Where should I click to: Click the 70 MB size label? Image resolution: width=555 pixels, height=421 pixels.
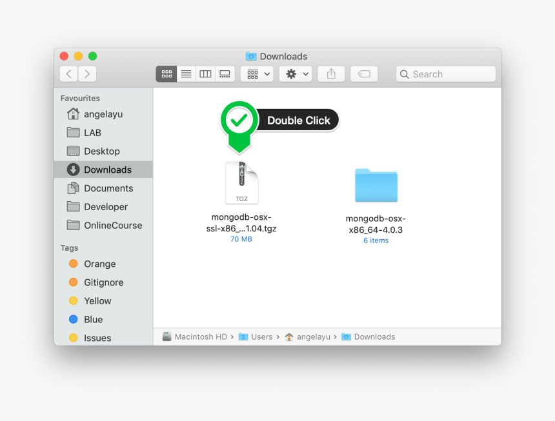[x=241, y=239]
